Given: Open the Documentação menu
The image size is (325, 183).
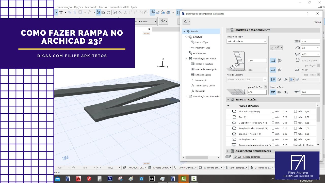Looking at the screenshot, I should pos(63,7).
